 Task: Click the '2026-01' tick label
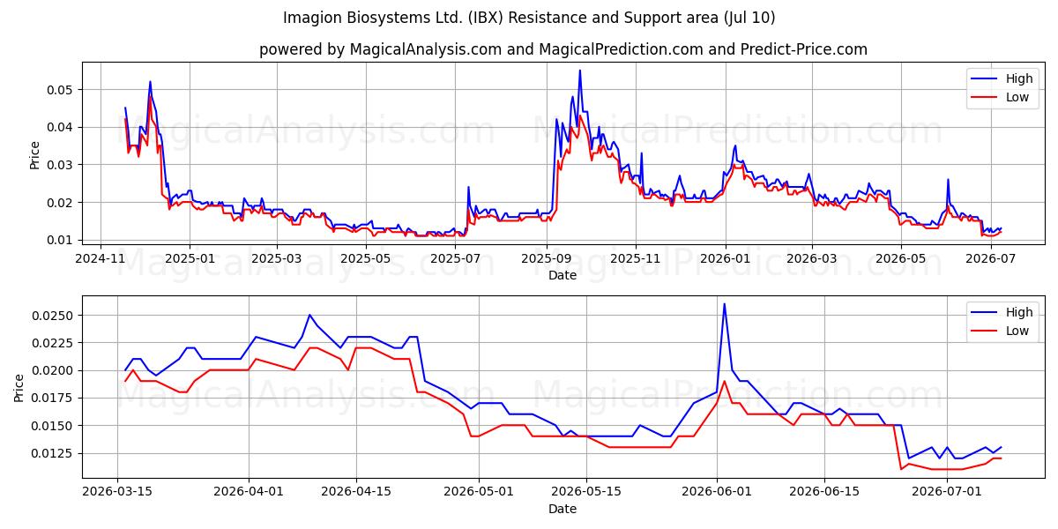click(x=726, y=257)
